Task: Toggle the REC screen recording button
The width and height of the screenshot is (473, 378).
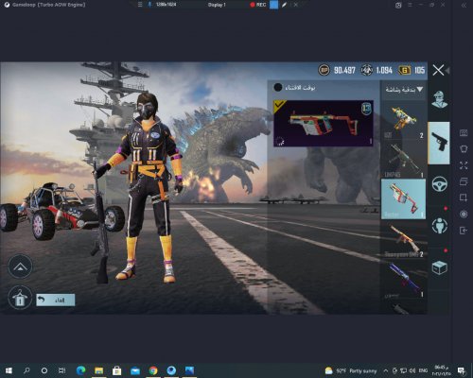Action: pos(258,5)
